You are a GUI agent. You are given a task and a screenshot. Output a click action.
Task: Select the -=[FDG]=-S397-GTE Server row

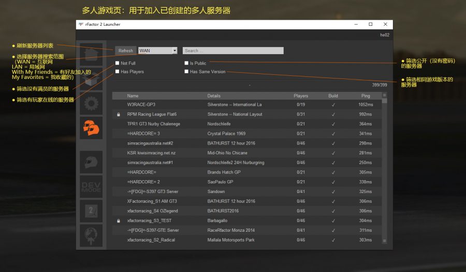pos(246,230)
